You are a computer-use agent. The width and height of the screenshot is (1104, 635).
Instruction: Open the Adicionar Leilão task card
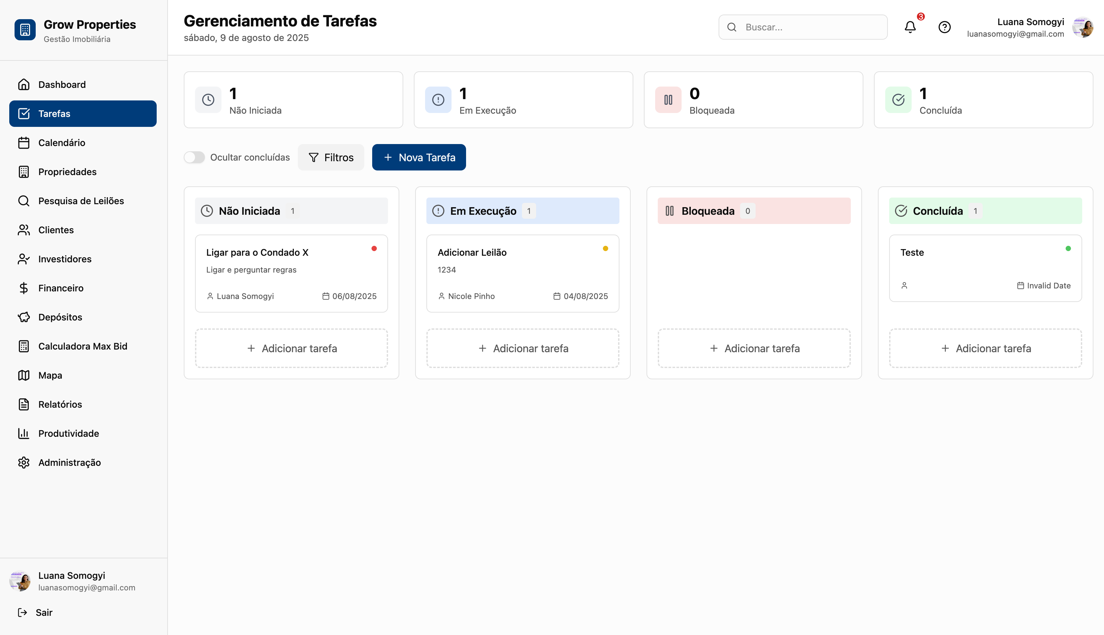[x=522, y=273]
